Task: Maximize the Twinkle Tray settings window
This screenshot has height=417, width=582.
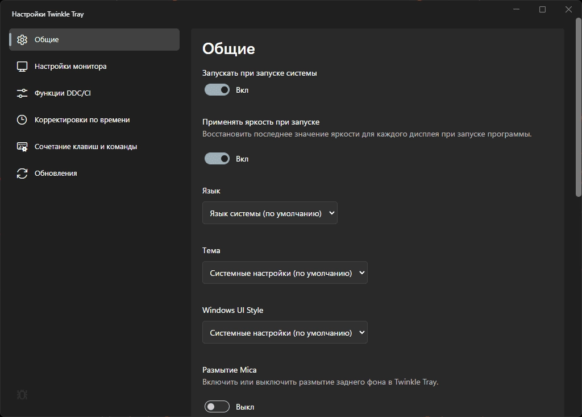Action: pyautogui.click(x=542, y=9)
